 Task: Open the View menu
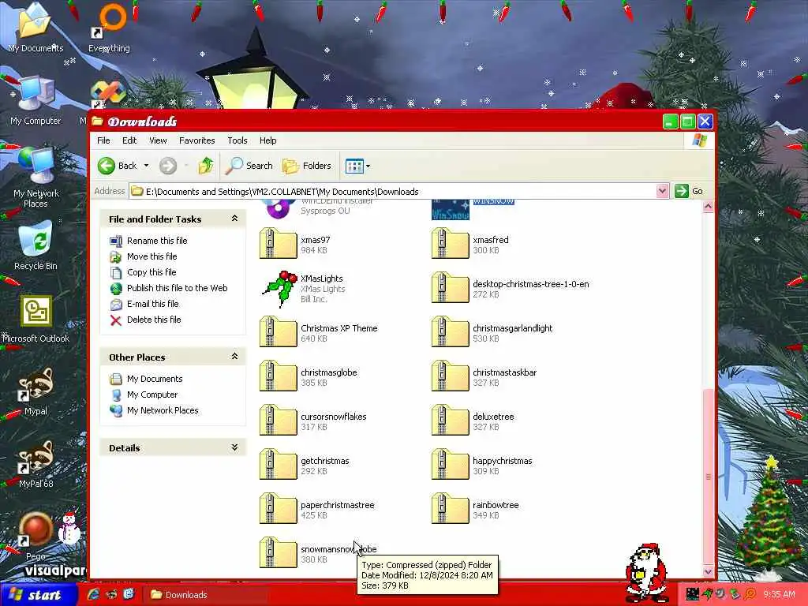click(x=158, y=140)
